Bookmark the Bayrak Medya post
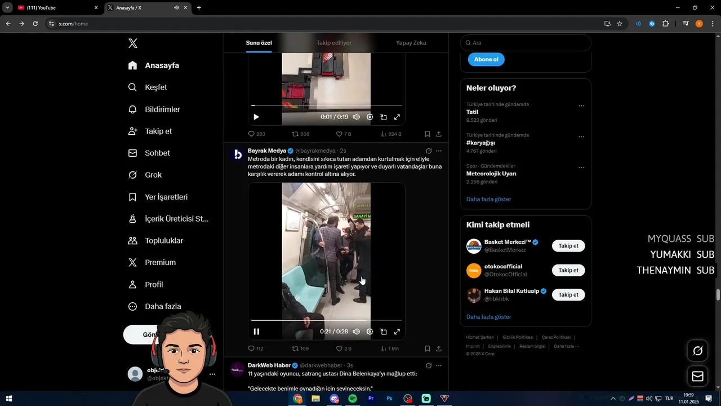 tap(428, 349)
